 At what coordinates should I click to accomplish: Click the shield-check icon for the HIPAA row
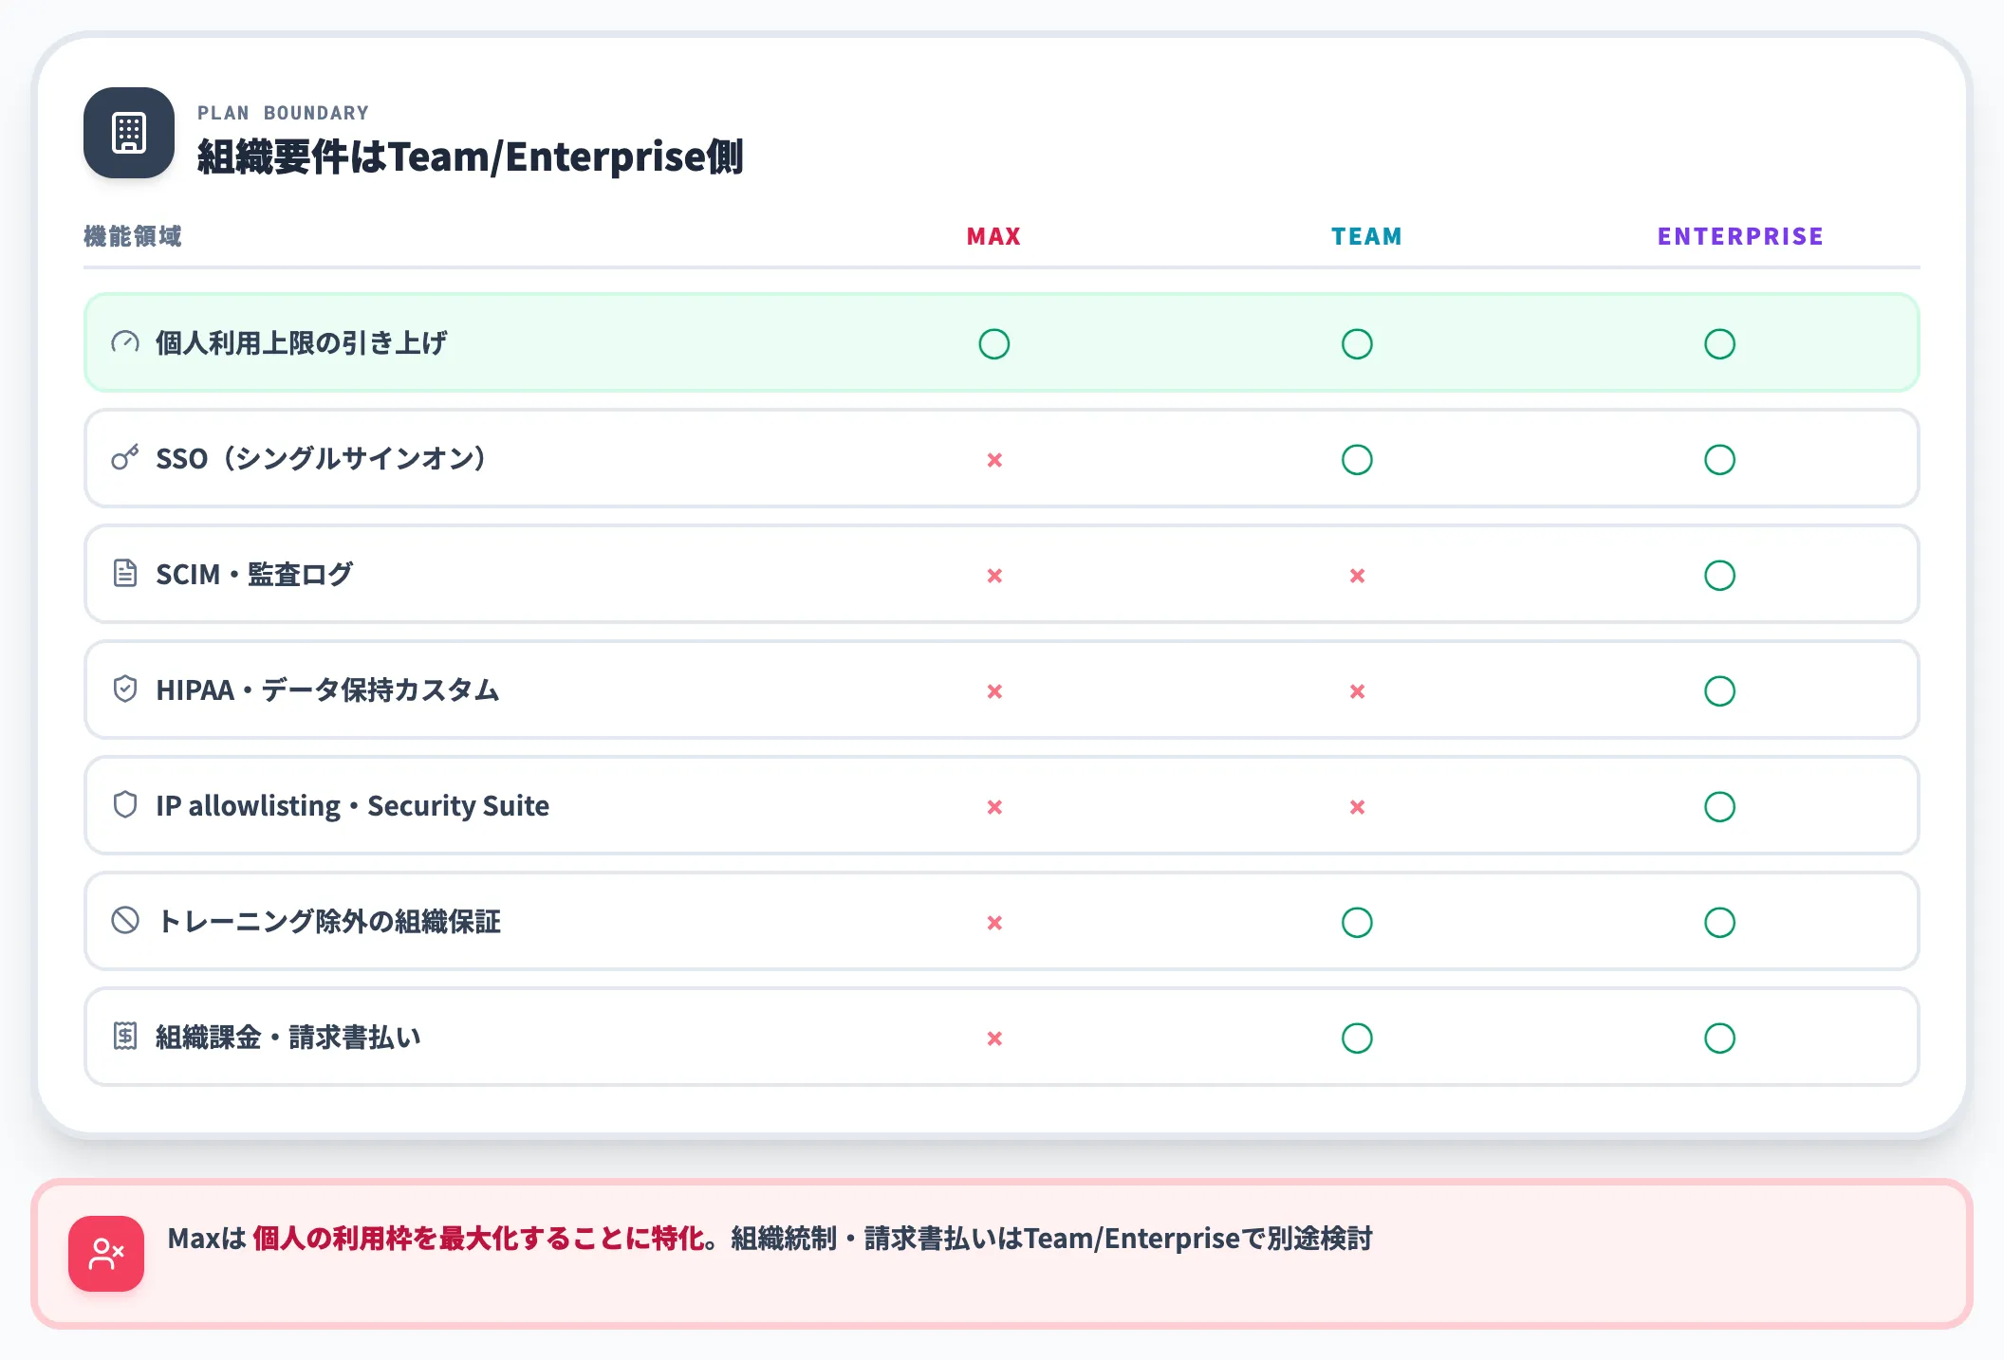(125, 689)
